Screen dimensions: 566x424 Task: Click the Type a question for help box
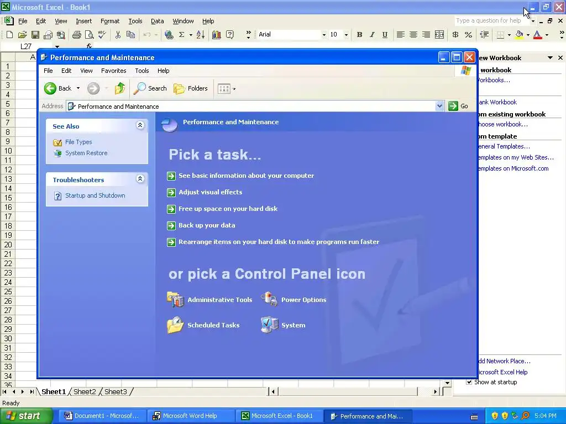(492, 20)
